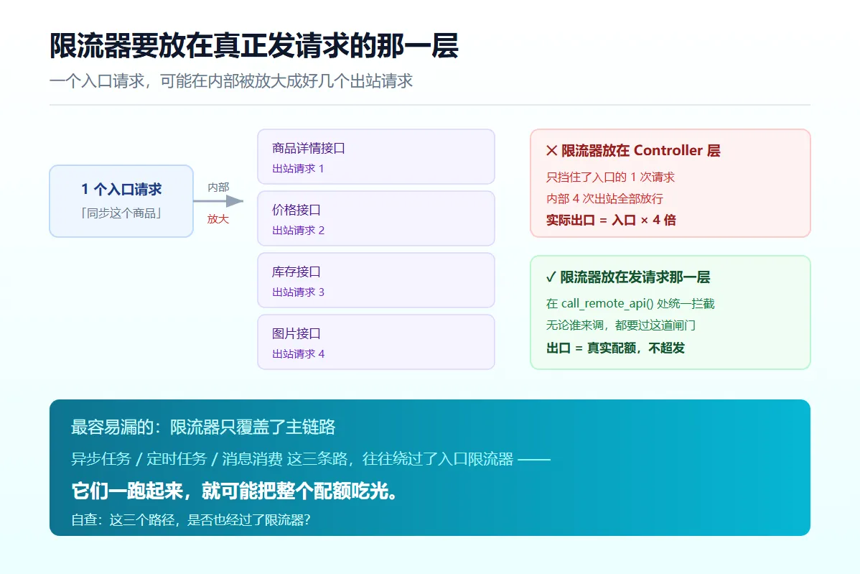Image resolution: width=860 pixels, height=574 pixels.
Task: Select the 价格接口 label
Action: point(296,210)
